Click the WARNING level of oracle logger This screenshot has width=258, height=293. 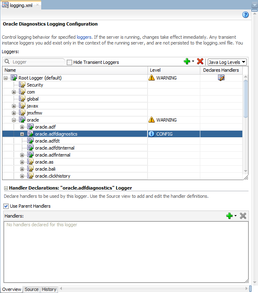(166, 120)
